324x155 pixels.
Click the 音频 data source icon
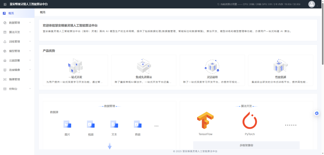(137, 124)
